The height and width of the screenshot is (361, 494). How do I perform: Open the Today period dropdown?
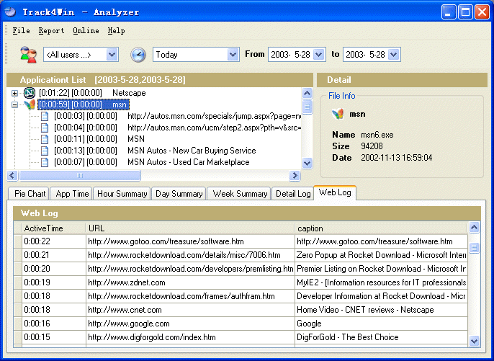pyautogui.click(x=233, y=55)
